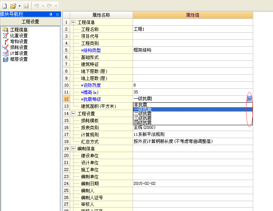Choose 三级抗震 from the dropdown list
Screen dimensions: 273x211
[193, 118]
